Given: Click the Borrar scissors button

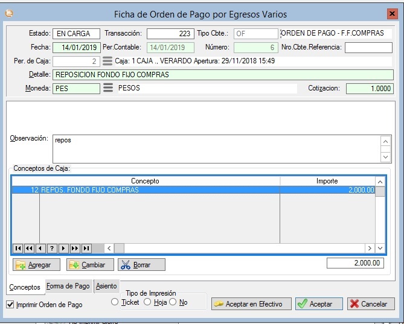Looking at the screenshot, I should [141, 264].
